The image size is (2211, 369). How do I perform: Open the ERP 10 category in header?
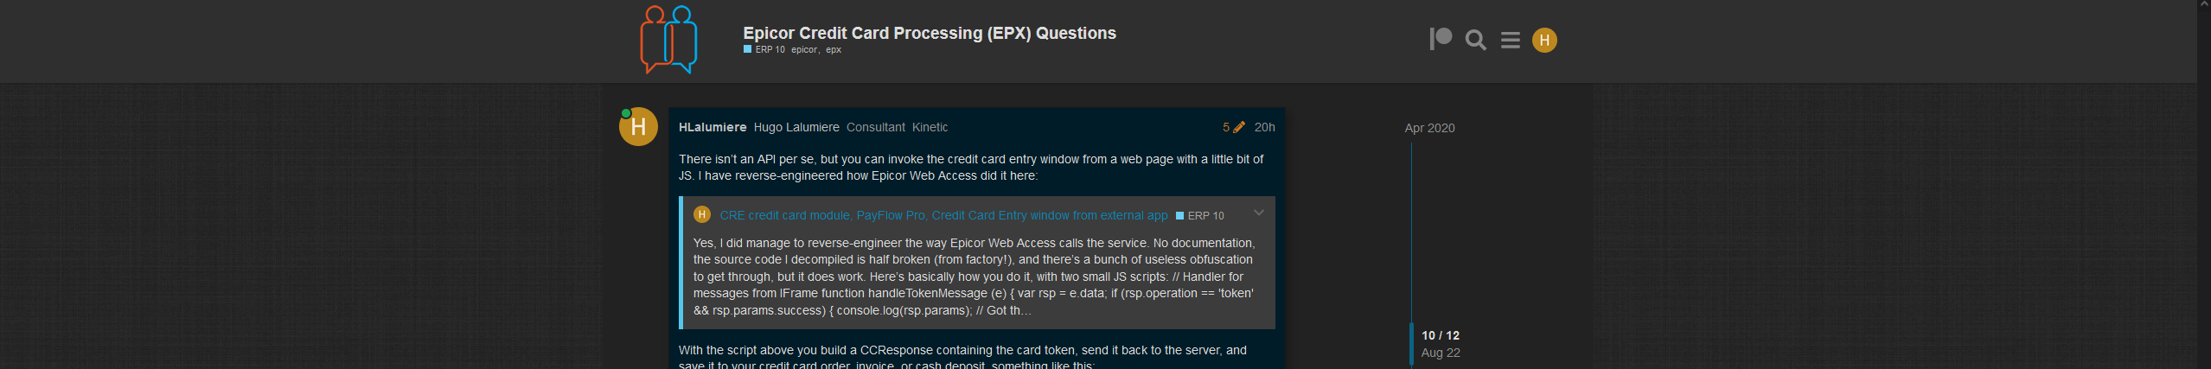764,50
